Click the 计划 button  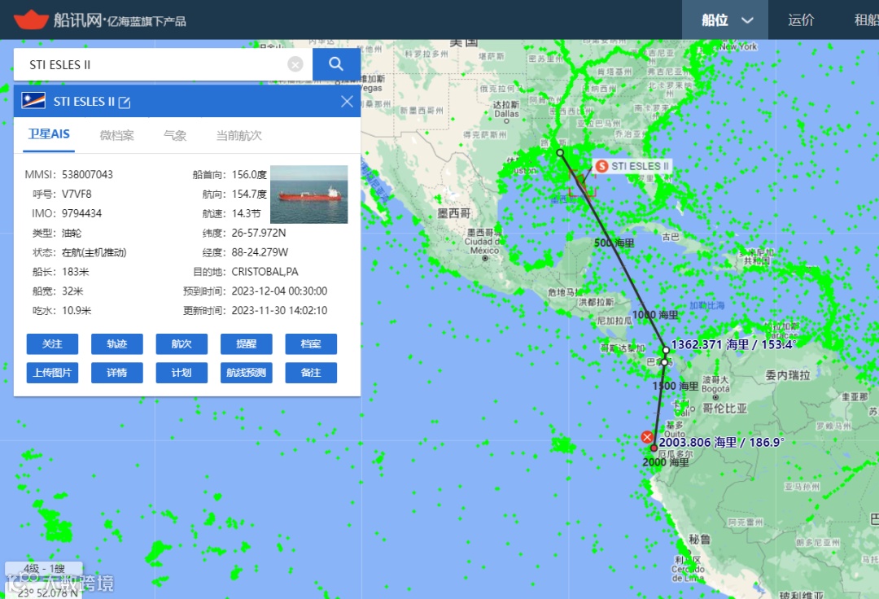click(x=181, y=373)
